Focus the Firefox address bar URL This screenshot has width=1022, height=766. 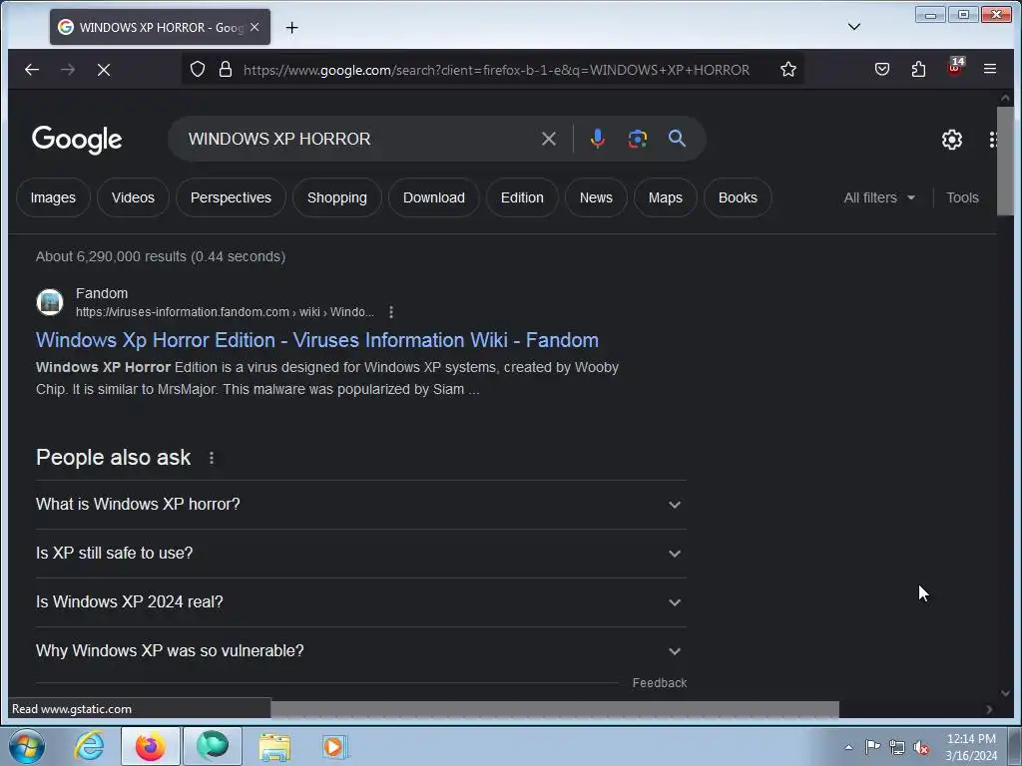497,70
